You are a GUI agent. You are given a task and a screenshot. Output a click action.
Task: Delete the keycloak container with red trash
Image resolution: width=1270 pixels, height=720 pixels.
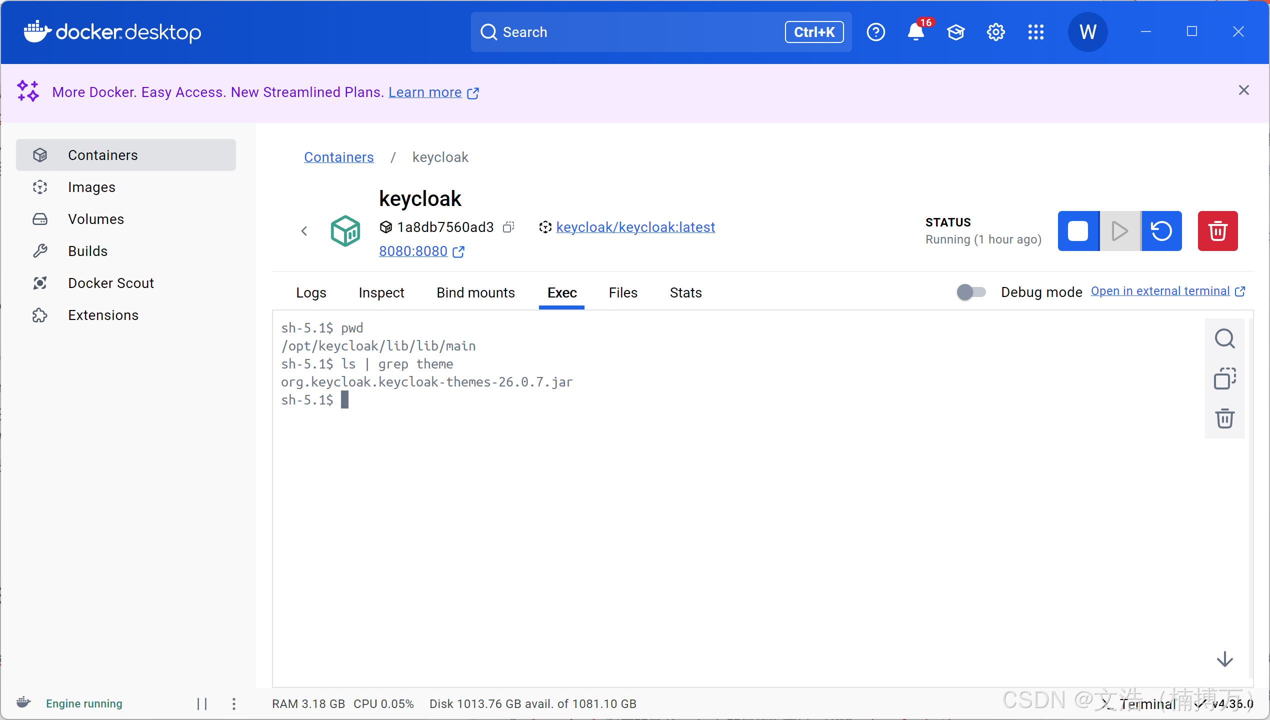(x=1217, y=231)
